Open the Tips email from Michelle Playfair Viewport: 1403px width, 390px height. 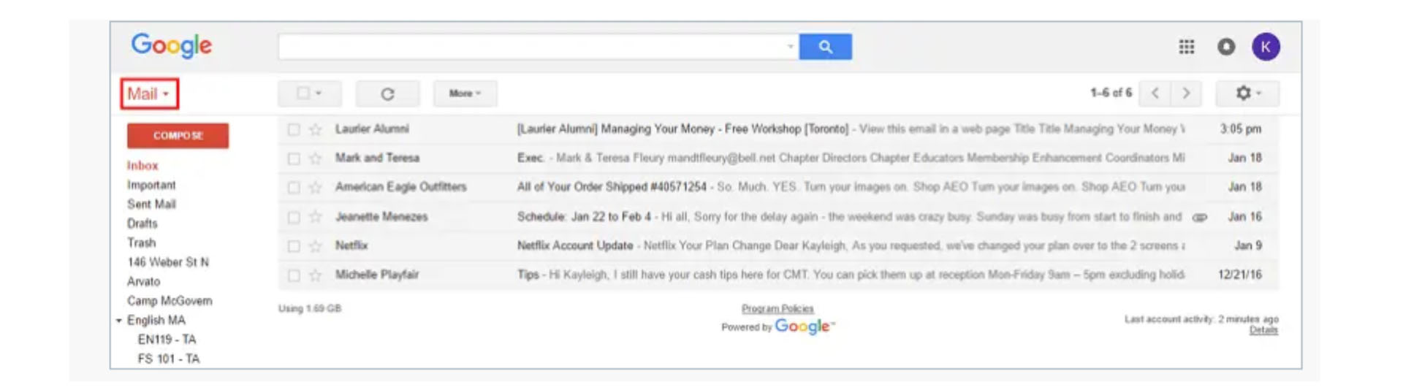click(778, 275)
